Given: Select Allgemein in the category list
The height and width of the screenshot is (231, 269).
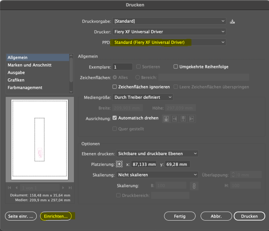Looking at the screenshot, I should tap(38, 58).
